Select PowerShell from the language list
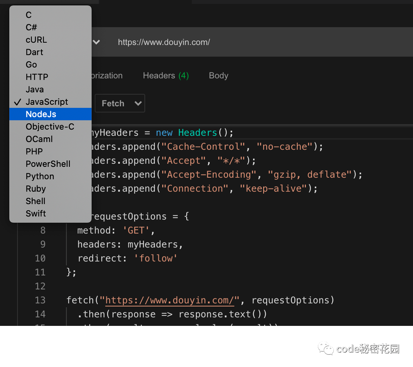This screenshot has width=413, height=367. 48,164
